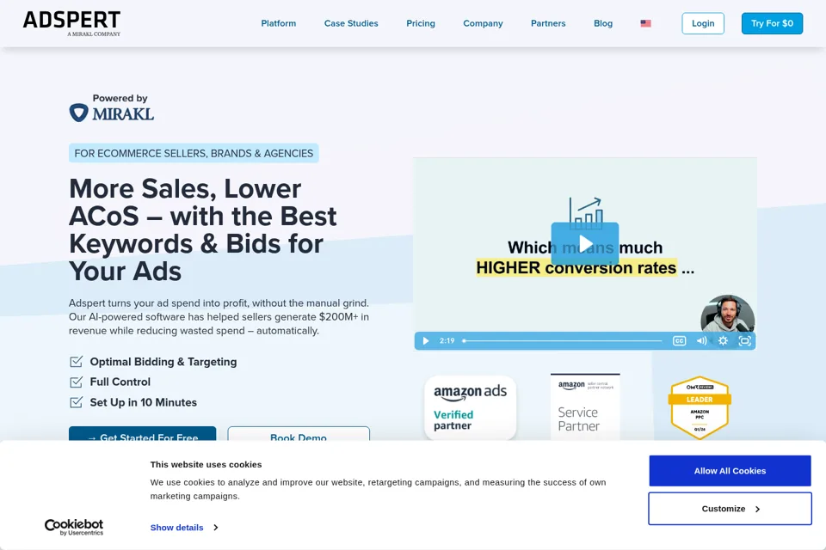Click the Mirakl shield logo
Screen dimensions: 826x550
click(x=79, y=113)
